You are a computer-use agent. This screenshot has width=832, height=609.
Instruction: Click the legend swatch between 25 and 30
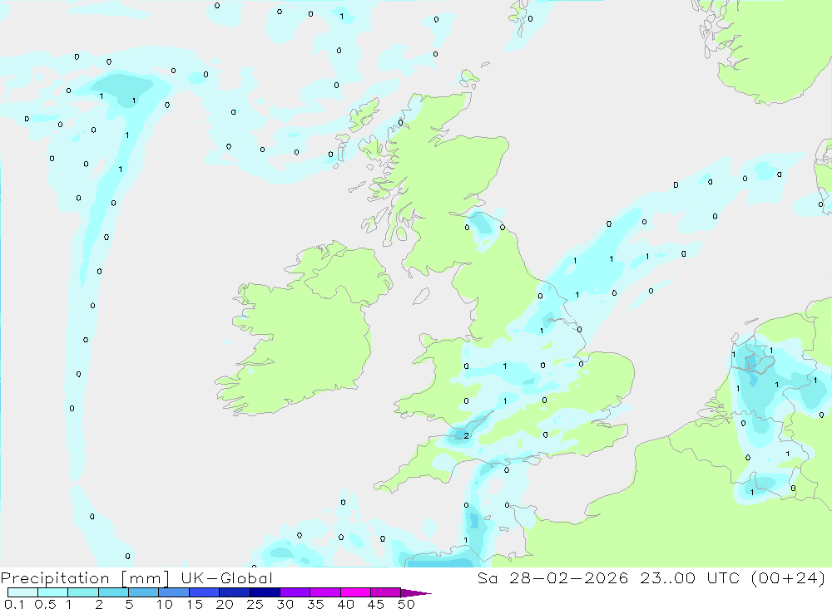[x=265, y=592]
